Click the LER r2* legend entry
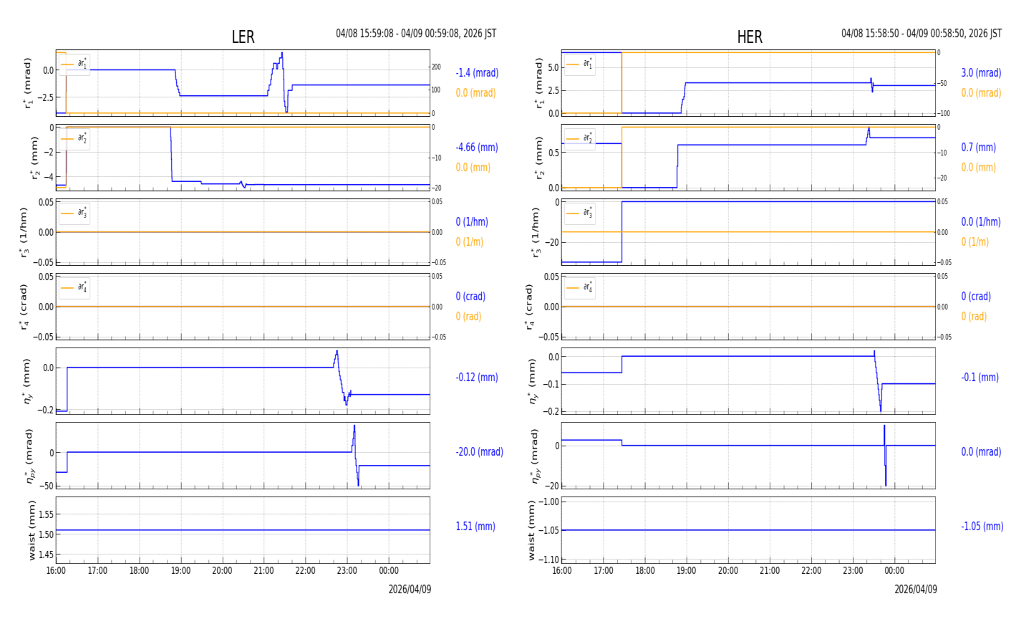The height and width of the screenshot is (619, 1011). click(74, 138)
